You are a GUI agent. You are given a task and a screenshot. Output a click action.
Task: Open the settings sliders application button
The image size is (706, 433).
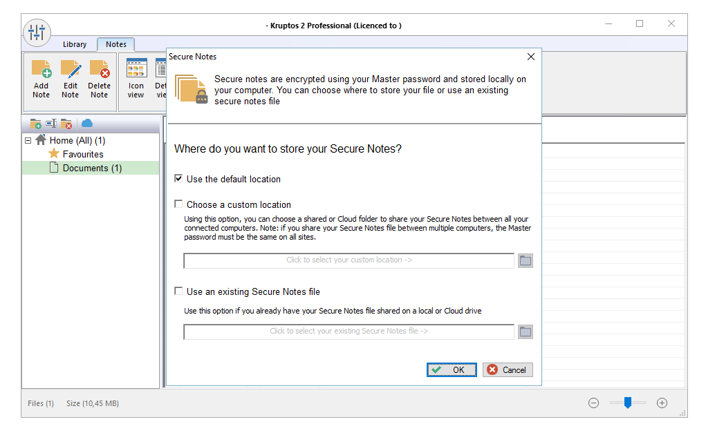pyautogui.click(x=37, y=32)
